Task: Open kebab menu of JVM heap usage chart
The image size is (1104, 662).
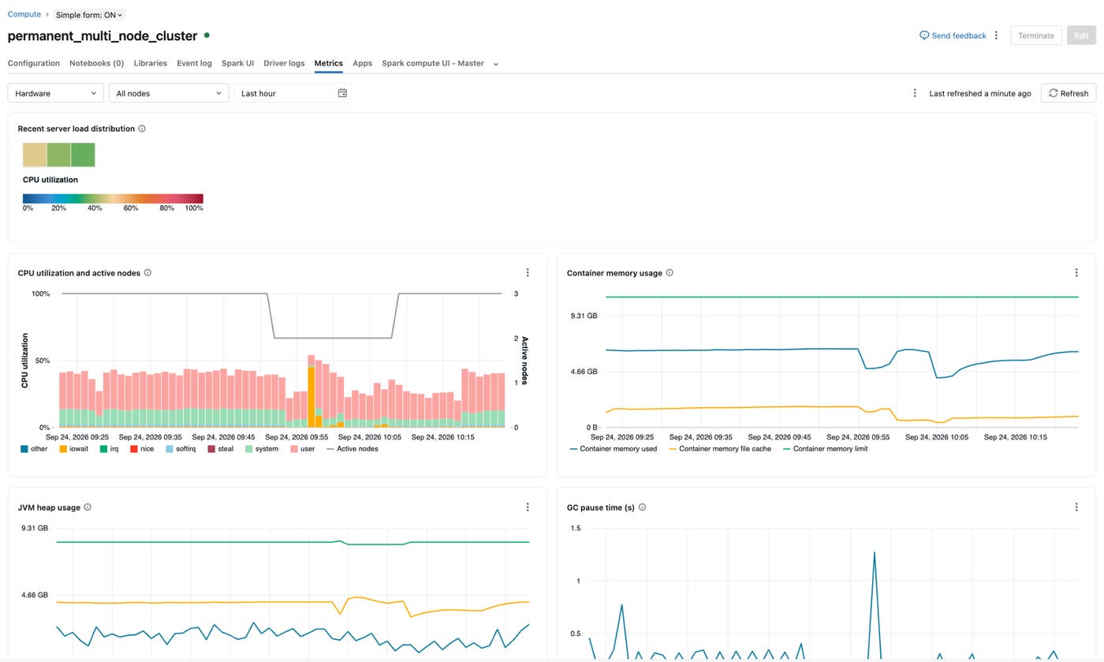Action: pos(528,507)
